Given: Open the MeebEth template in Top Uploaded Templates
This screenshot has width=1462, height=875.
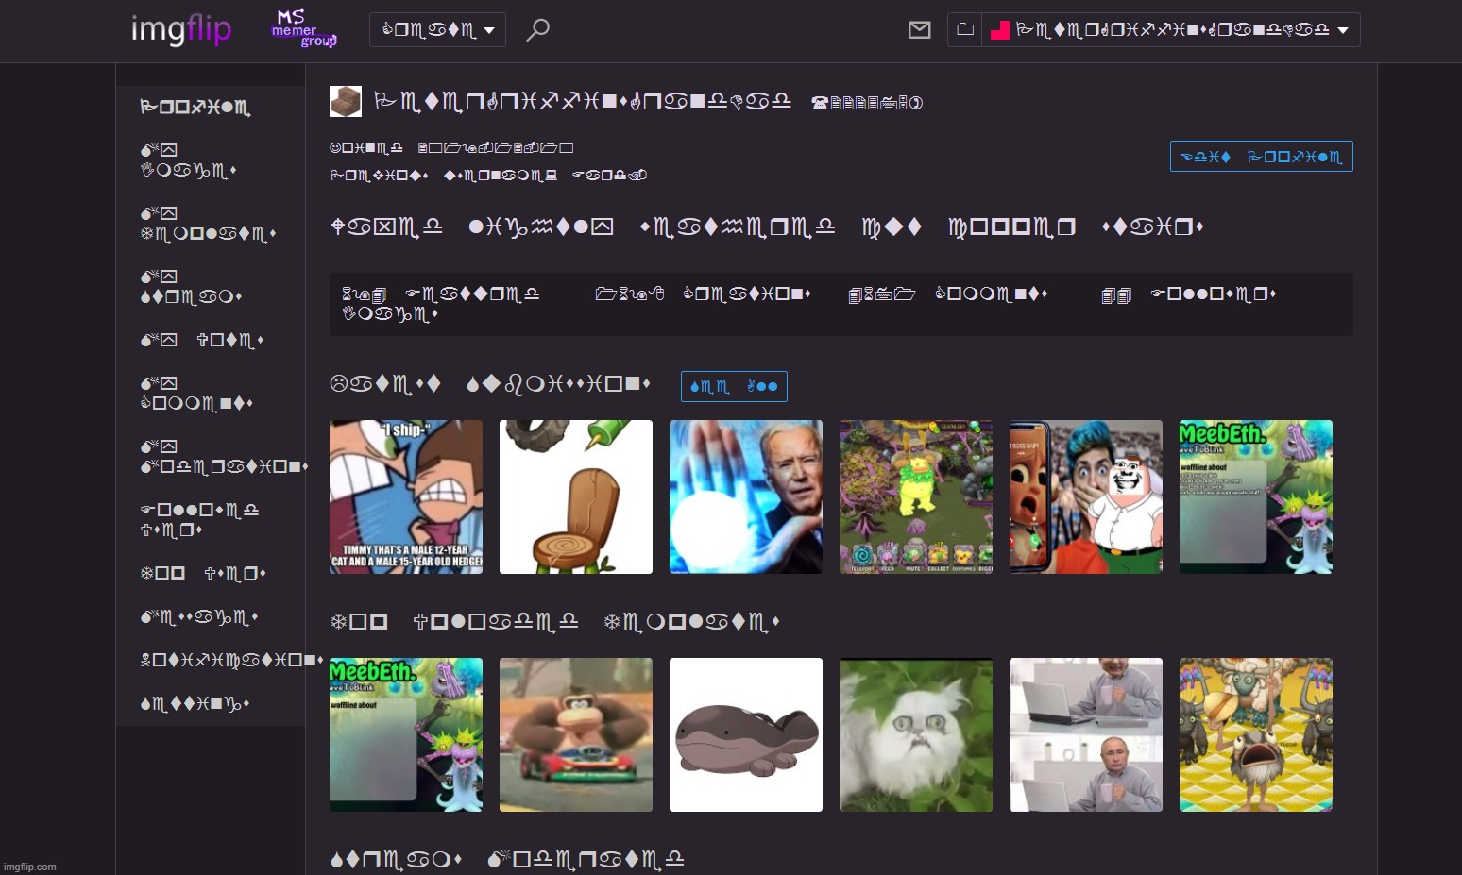Looking at the screenshot, I should point(406,734).
